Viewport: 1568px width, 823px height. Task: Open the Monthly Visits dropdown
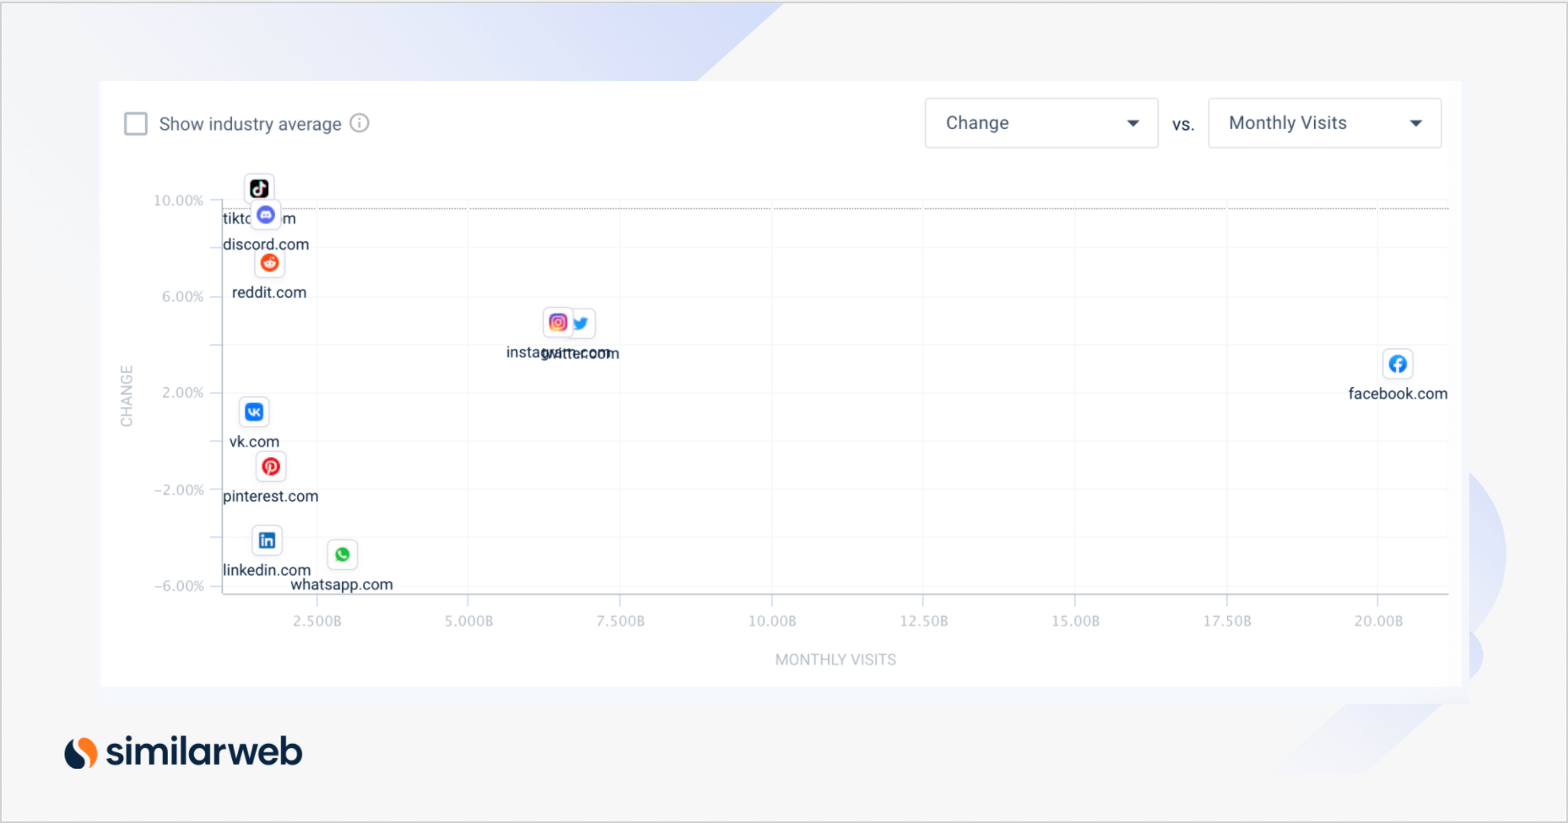pyautogui.click(x=1325, y=123)
